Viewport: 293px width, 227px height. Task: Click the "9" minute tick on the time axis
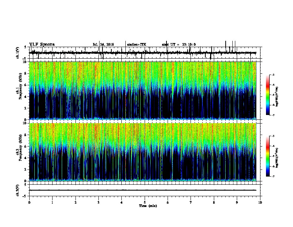237,203
